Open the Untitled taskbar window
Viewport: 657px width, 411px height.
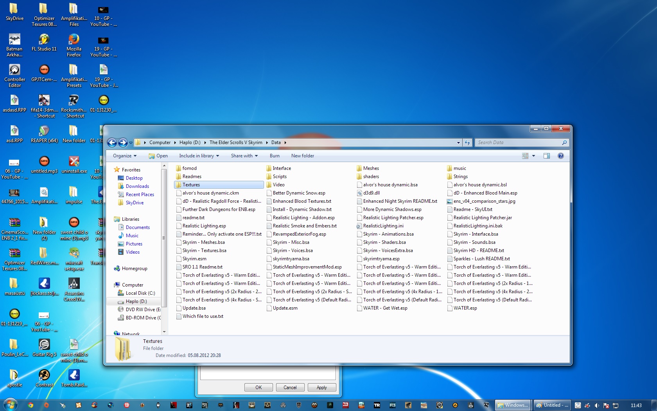tap(552, 405)
